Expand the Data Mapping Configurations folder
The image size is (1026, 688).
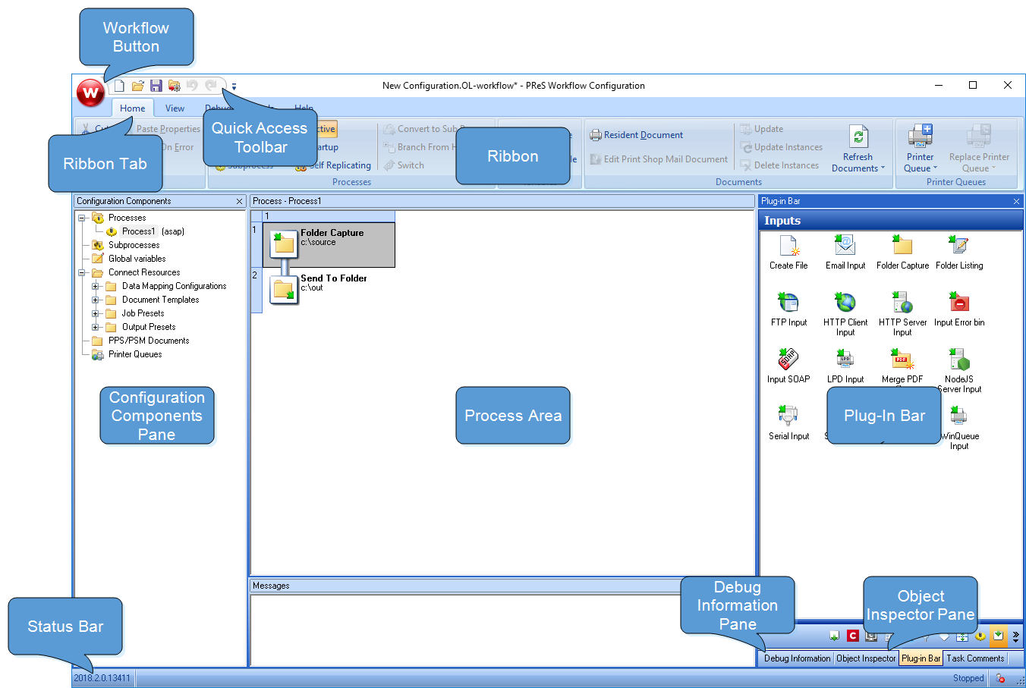click(96, 286)
